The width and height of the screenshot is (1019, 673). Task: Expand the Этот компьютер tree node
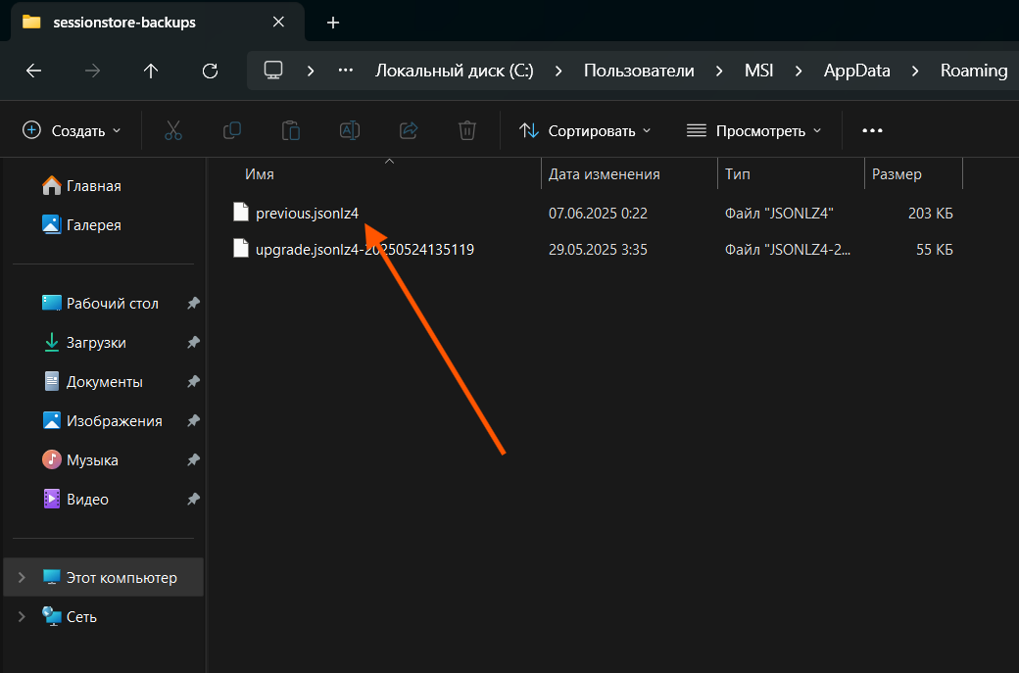[22, 577]
